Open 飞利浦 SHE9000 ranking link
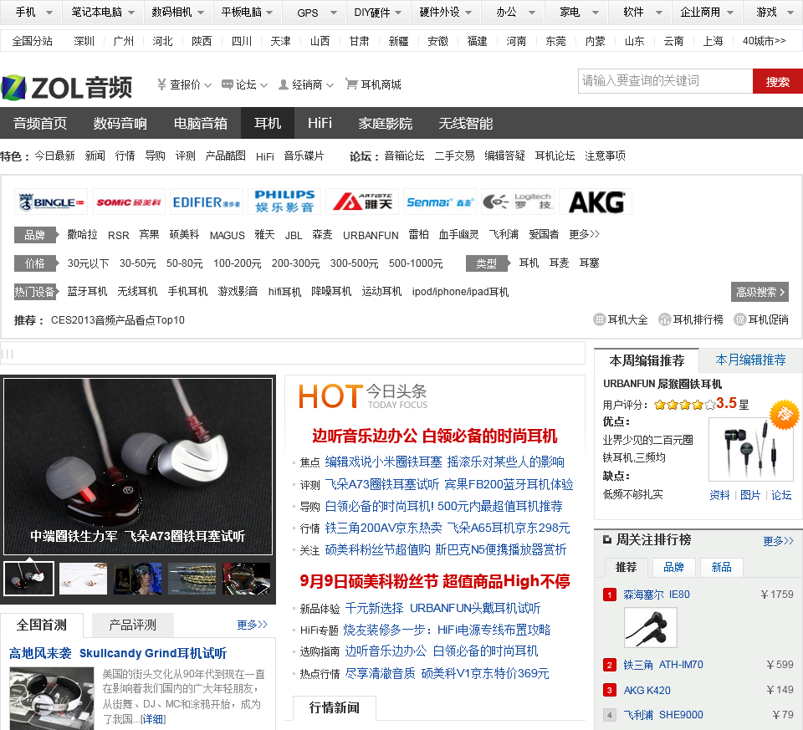The width and height of the screenshot is (803, 730). (662, 715)
